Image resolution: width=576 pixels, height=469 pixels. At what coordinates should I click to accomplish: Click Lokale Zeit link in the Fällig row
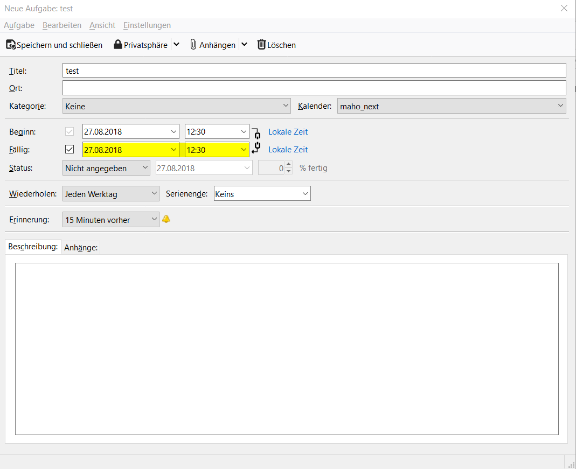coord(288,150)
